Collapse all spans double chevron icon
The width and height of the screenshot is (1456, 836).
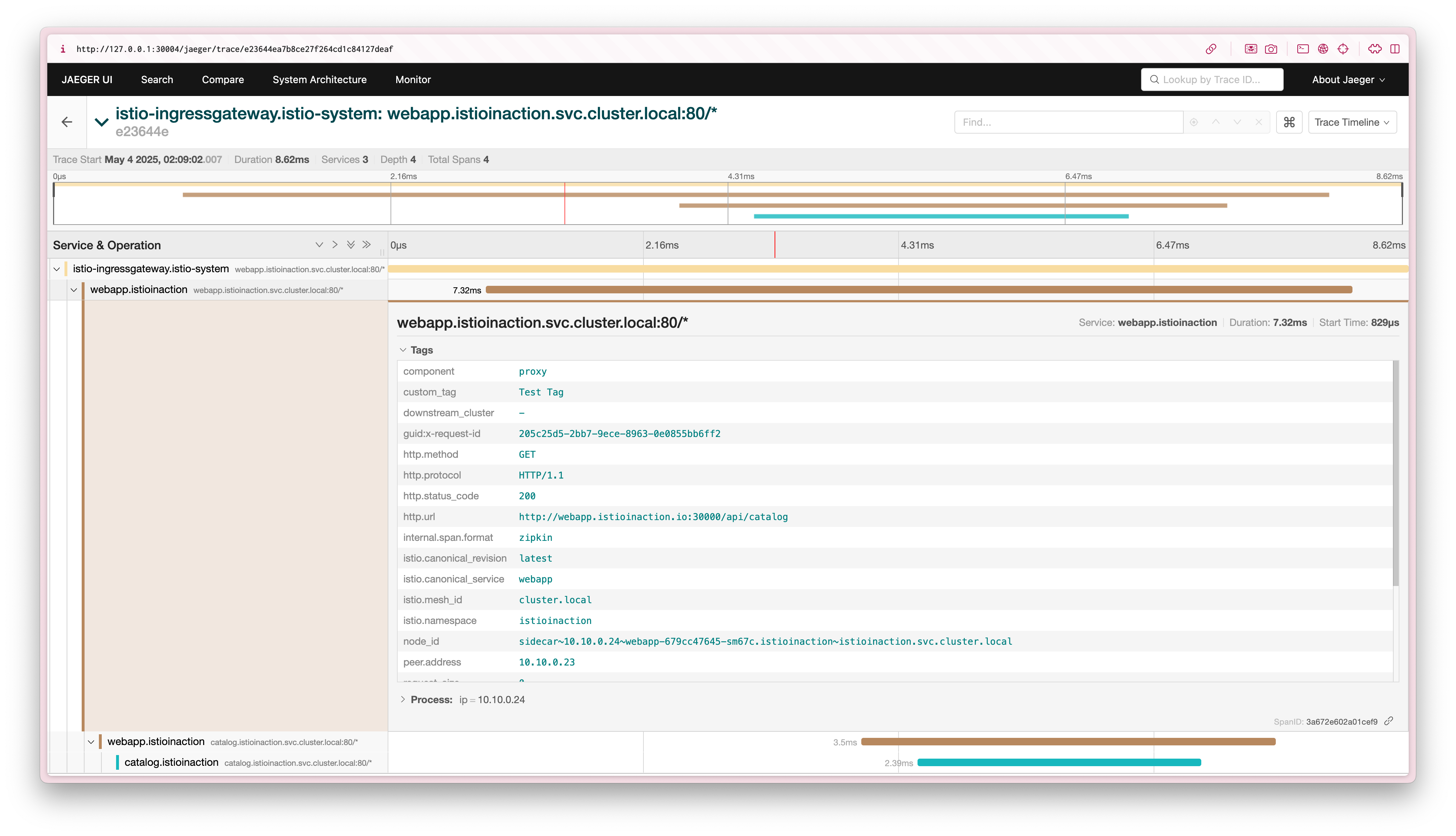(x=351, y=245)
